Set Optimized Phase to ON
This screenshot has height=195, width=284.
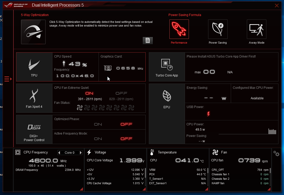pos(98,124)
